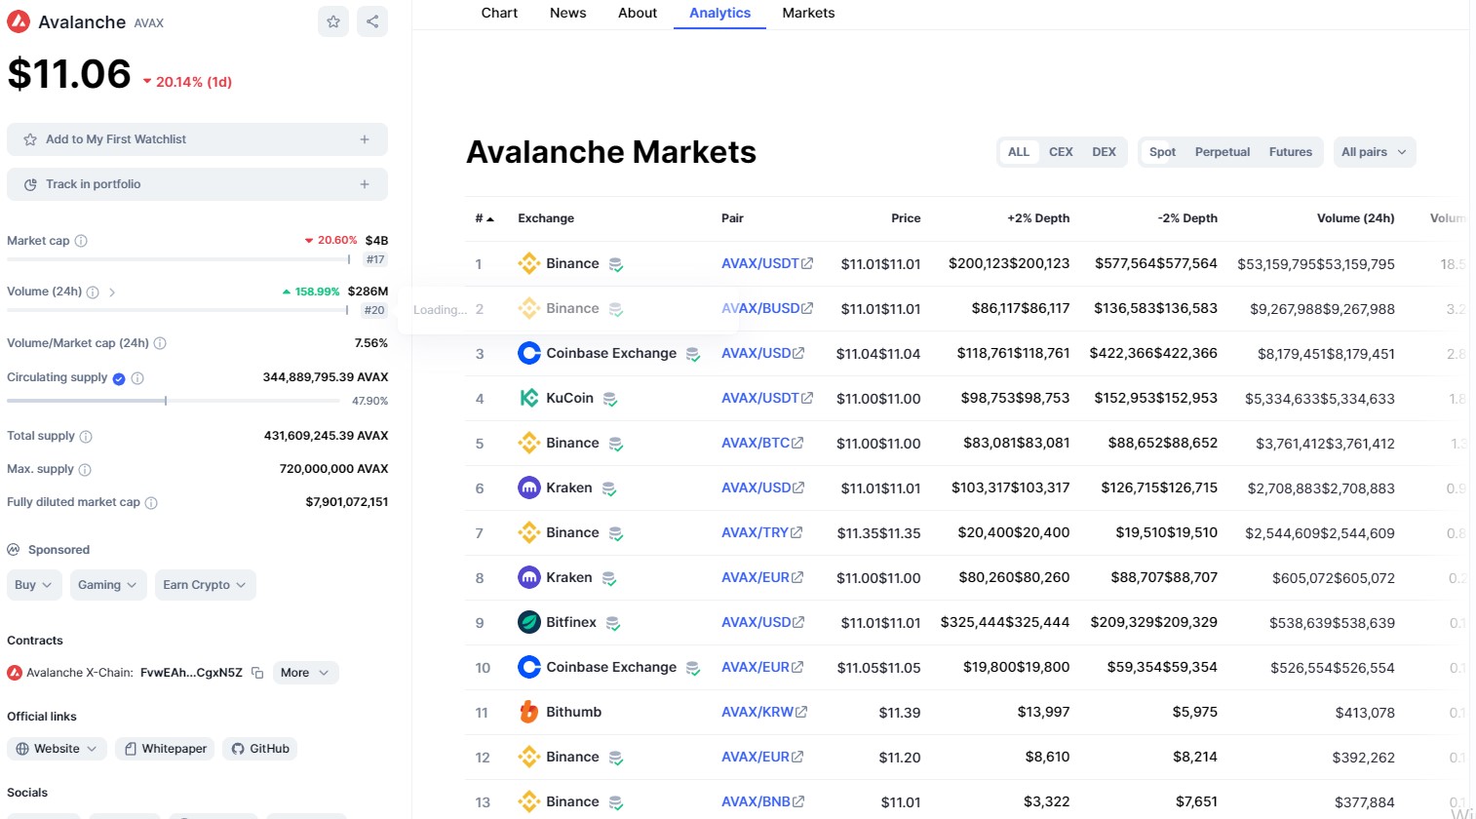Click the $7,901,072,151 fully diluted value
Viewport: 1476px width, 819px height.
[347, 502]
